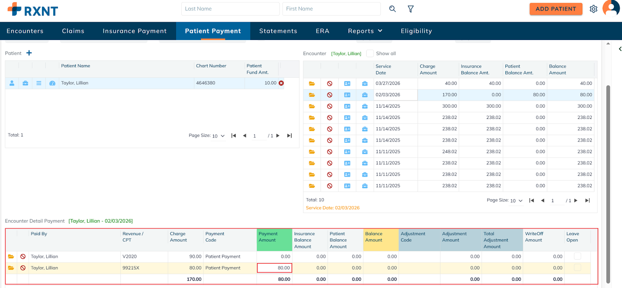Open the filter funnel icon
622x288 pixels.
(411, 9)
